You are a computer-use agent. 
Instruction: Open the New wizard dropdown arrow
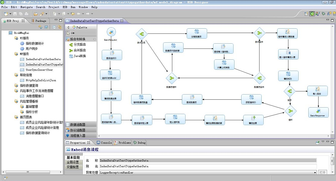coord(10,14)
